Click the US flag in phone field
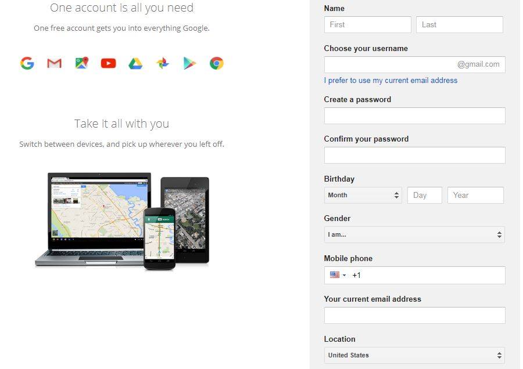Image resolution: width=523 pixels, height=369 pixels. (335, 275)
